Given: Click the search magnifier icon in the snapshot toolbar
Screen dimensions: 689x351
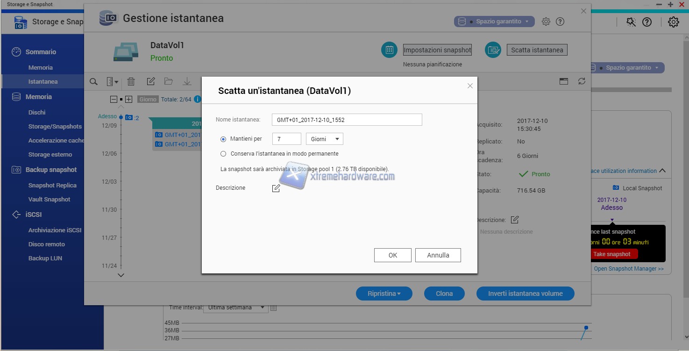Looking at the screenshot, I should [x=93, y=82].
